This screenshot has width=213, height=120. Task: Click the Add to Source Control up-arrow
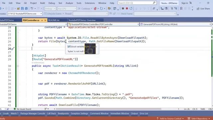pyautogui.click(x=157, y=119)
